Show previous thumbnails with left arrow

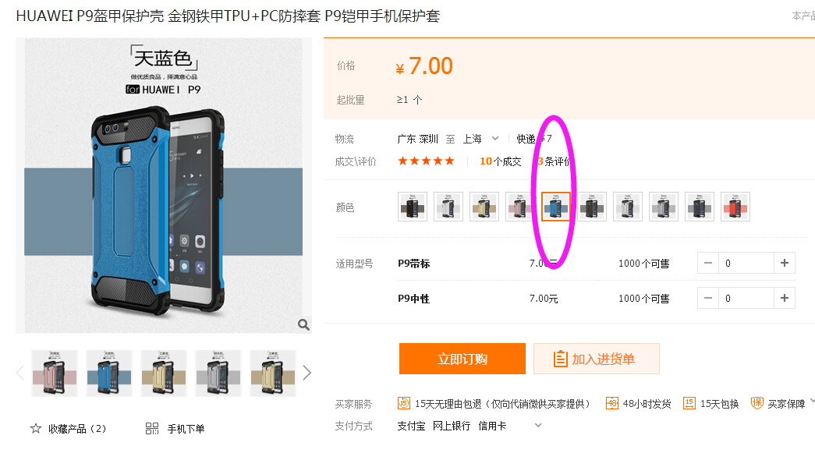pyautogui.click(x=20, y=373)
